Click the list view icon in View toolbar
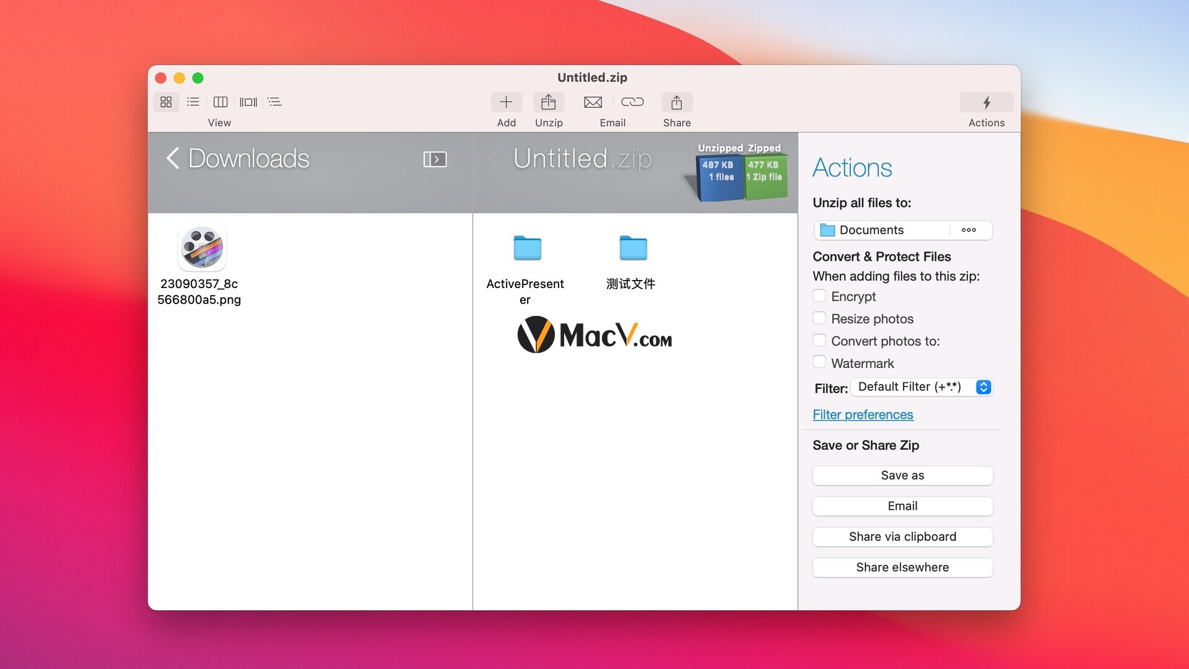 pos(194,100)
